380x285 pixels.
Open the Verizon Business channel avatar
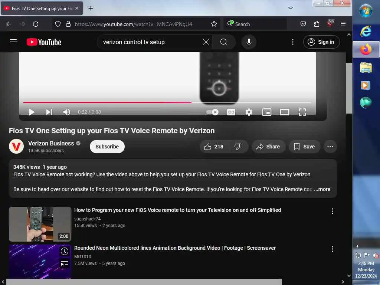16,146
